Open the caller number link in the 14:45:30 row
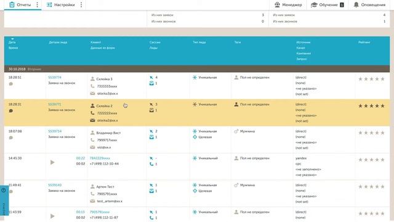Screen dimensions: 394x222 pos(100,158)
